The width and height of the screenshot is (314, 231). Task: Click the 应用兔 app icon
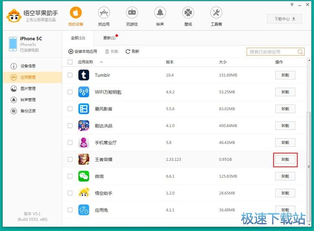point(84,210)
